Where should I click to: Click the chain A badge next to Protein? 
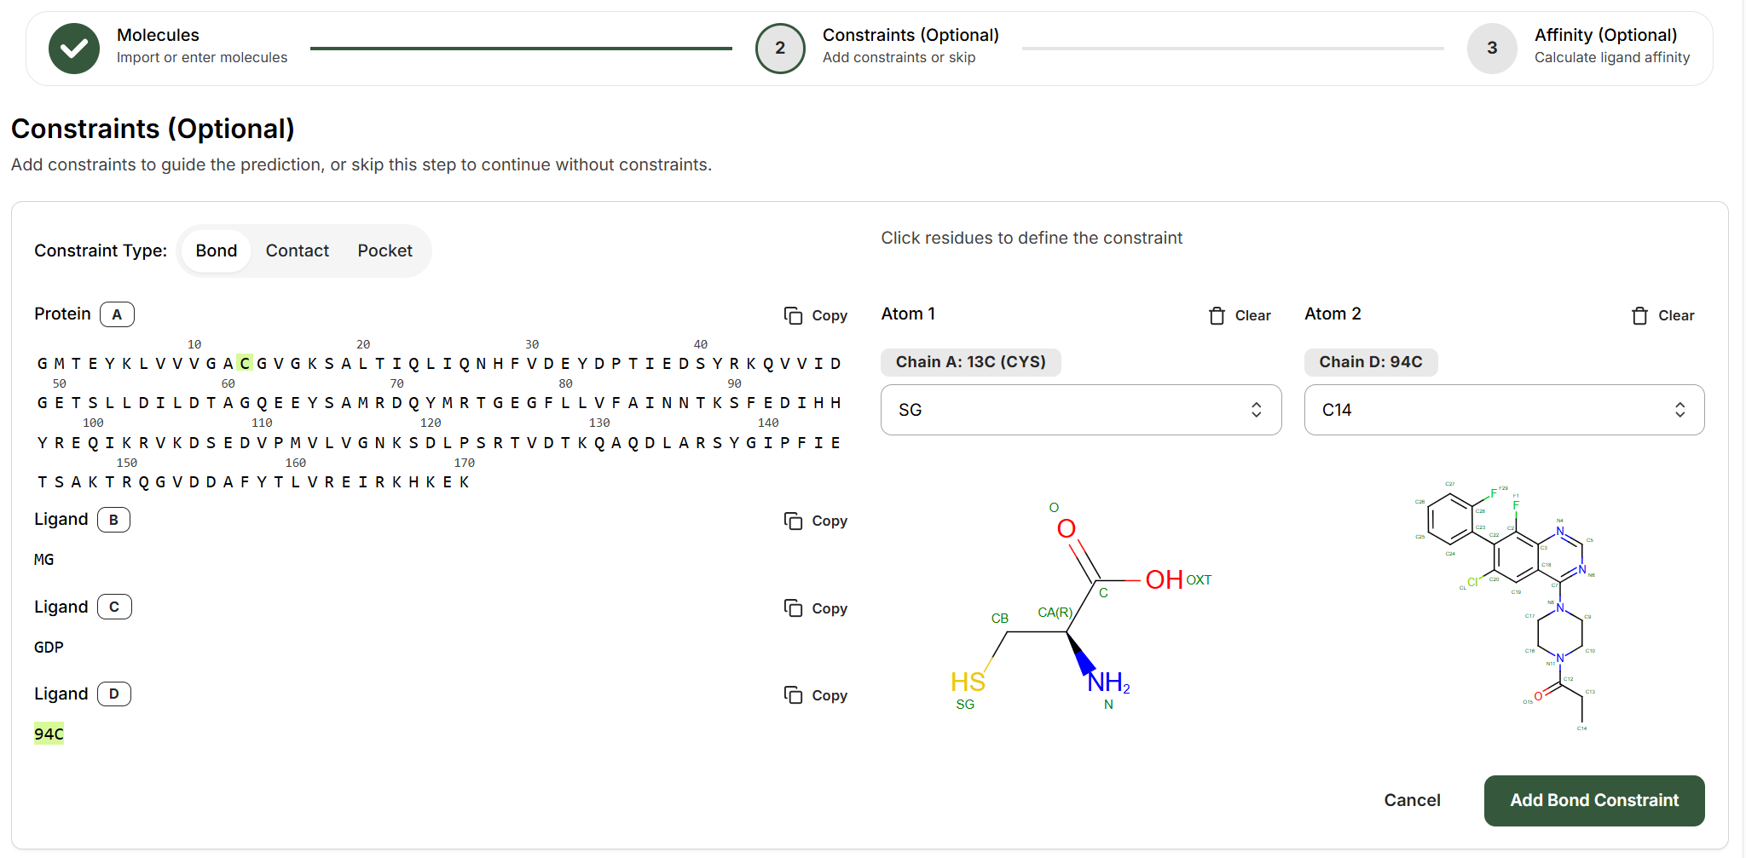click(x=117, y=314)
